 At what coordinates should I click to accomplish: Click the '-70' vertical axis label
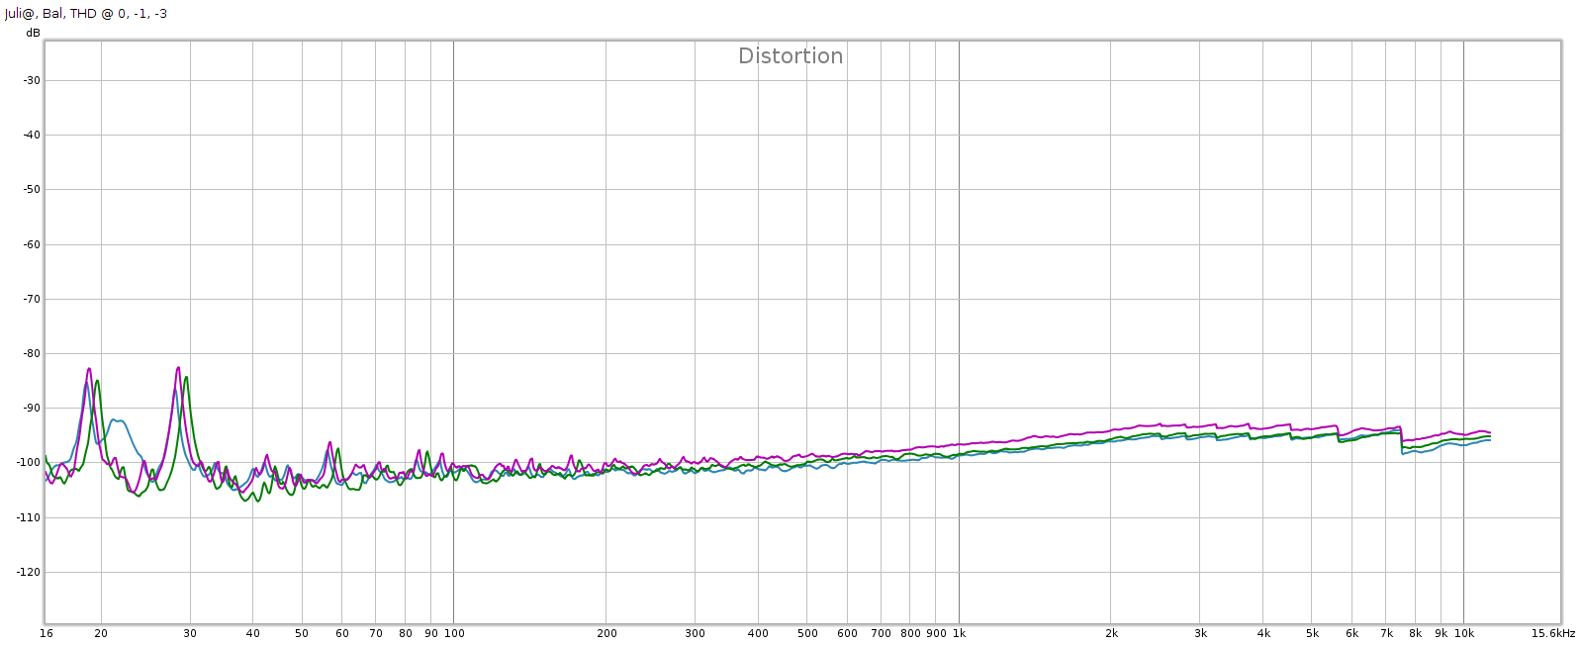tap(32, 300)
